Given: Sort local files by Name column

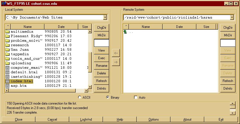Looking at the screenshot, I should pos(28,27).
